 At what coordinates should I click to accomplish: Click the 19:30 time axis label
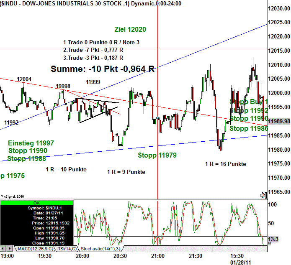coord(45,256)
